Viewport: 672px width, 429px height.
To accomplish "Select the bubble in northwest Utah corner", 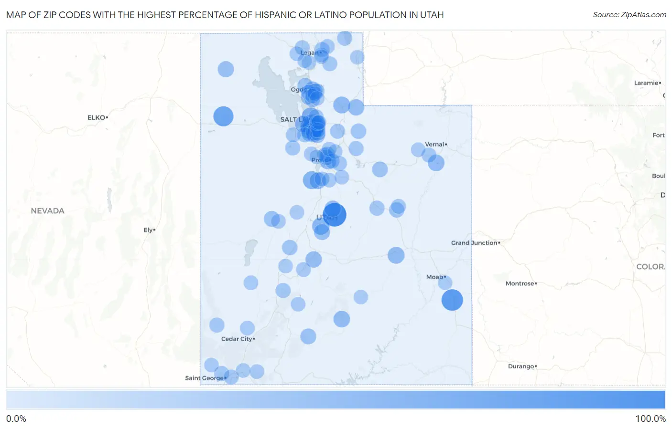I will (226, 69).
